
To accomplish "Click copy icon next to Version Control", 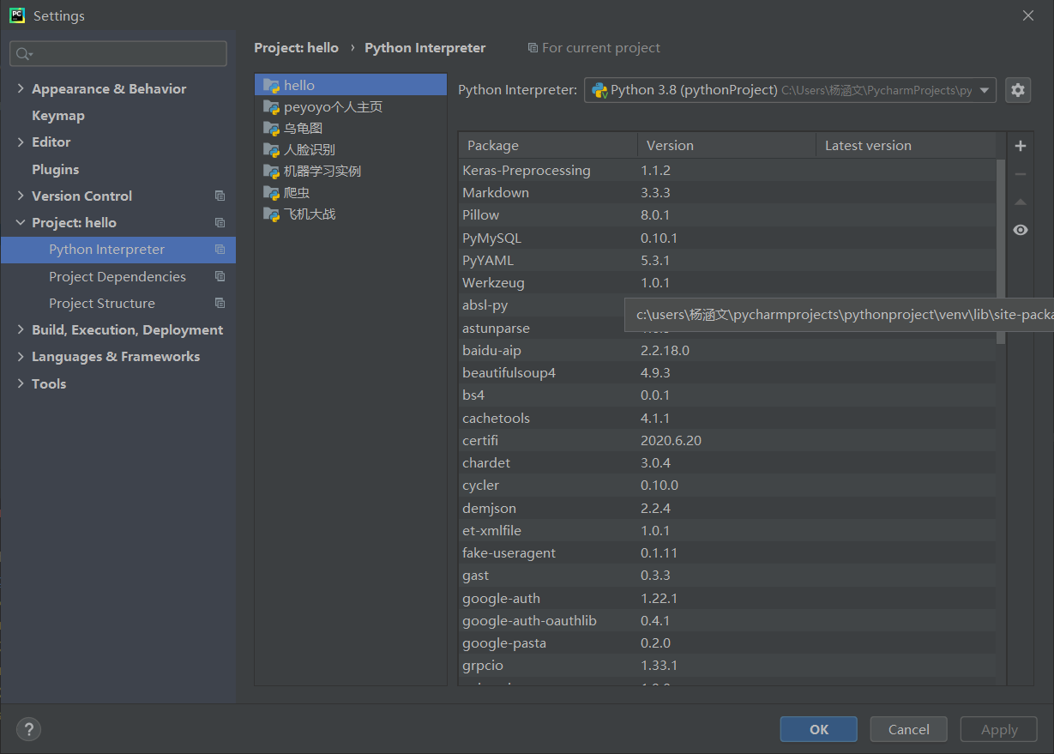I will pyautogui.click(x=220, y=196).
